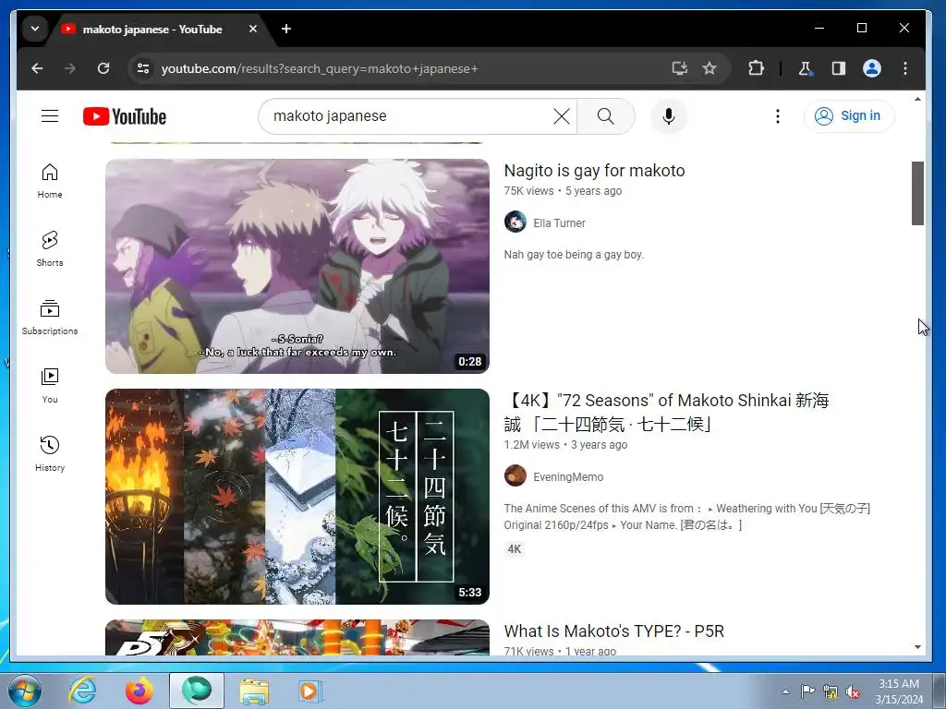Click the magnifier search button
Screen dimensions: 946x709
[x=605, y=116]
